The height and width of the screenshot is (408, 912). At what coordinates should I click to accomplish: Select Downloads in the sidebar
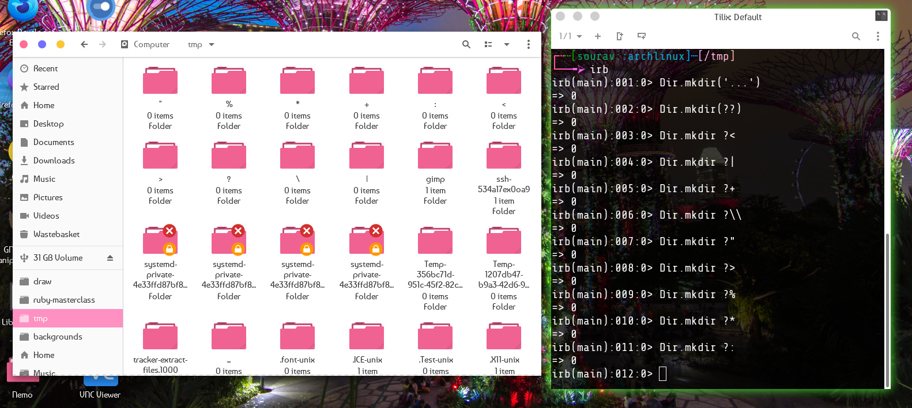[x=54, y=161]
